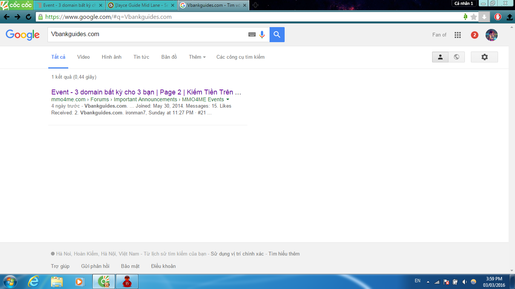The height and width of the screenshot is (289, 515).
Task: Click the Cốc Cốc taskbar button
Action: point(104,281)
